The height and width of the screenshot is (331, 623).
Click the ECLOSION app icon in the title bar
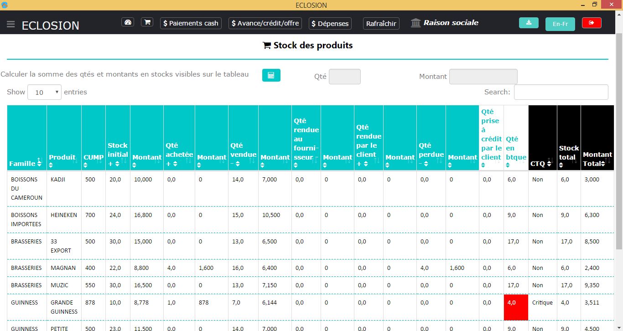(5, 5)
